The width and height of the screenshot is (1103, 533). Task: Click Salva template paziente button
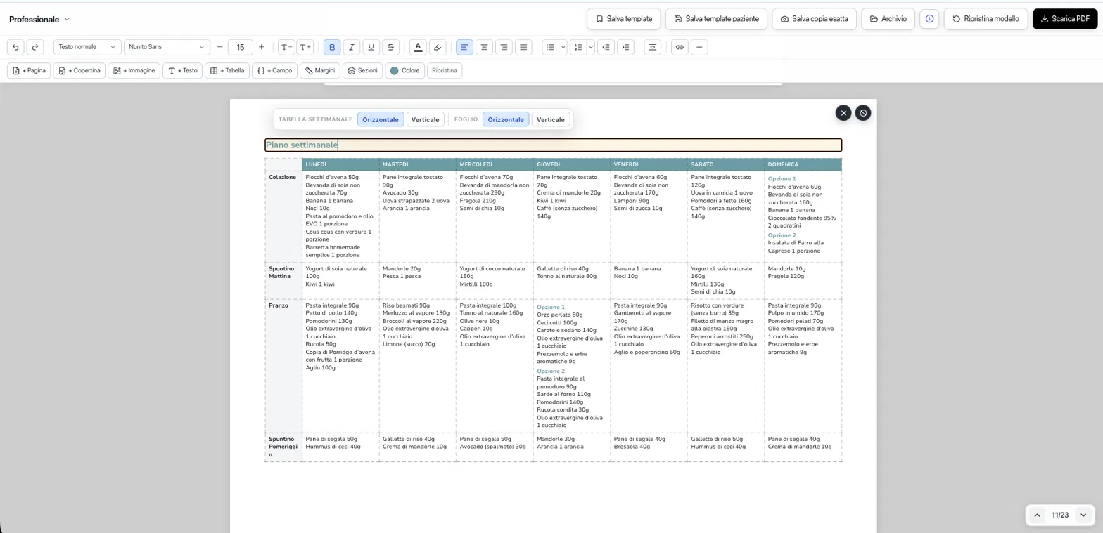click(716, 19)
